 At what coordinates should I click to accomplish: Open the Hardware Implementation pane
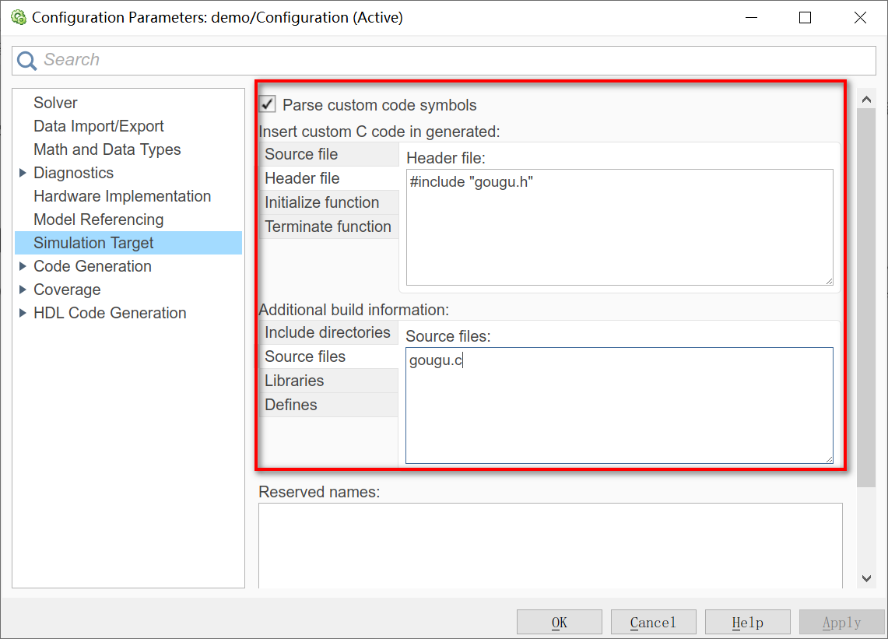click(122, 196)
